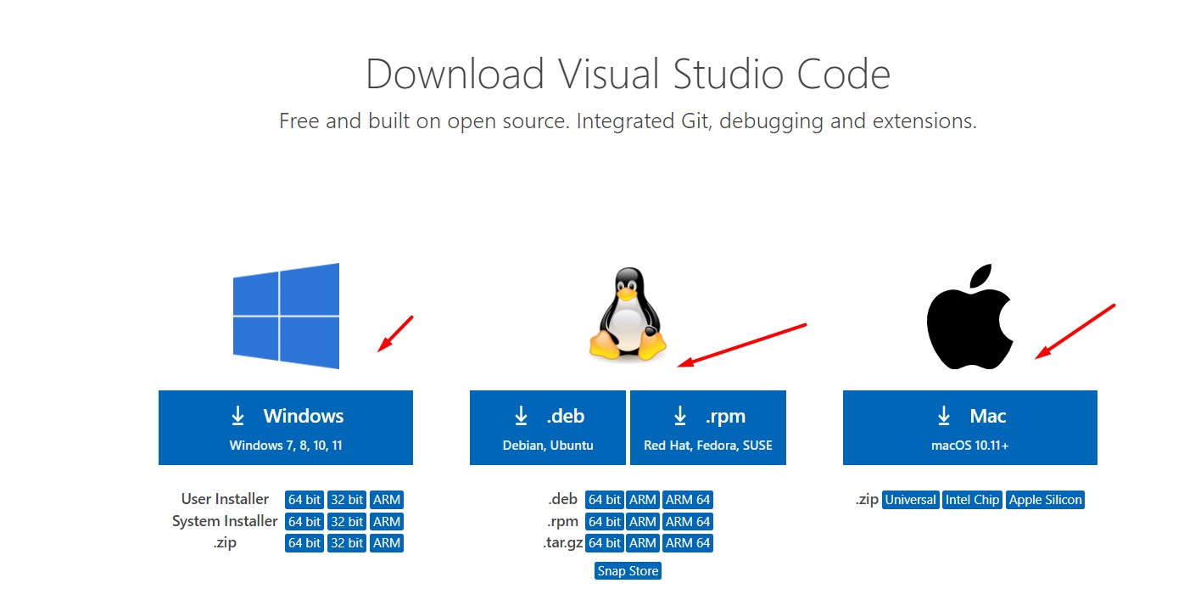Viewport: 1184px width, 600px height.
Task: Download the .rpm package for Red Hat
Action: point(707,428)
